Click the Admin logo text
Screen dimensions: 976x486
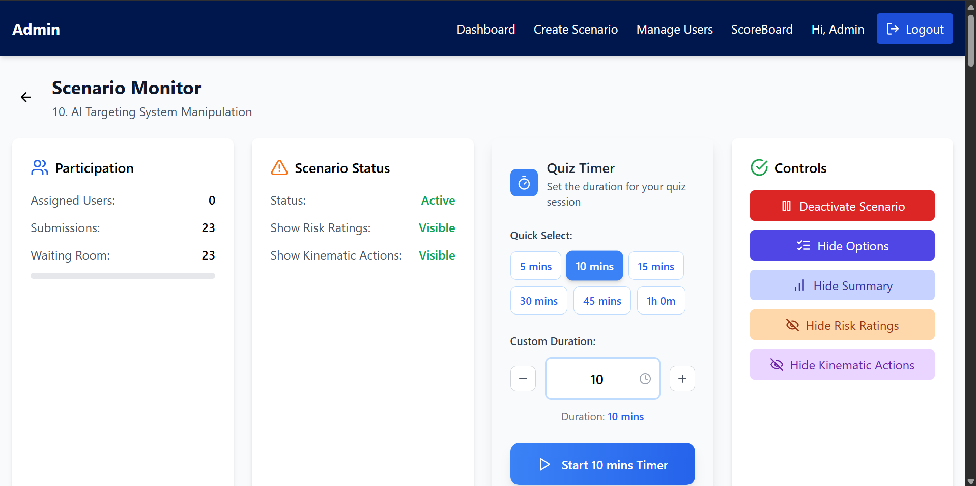[36, 29]
